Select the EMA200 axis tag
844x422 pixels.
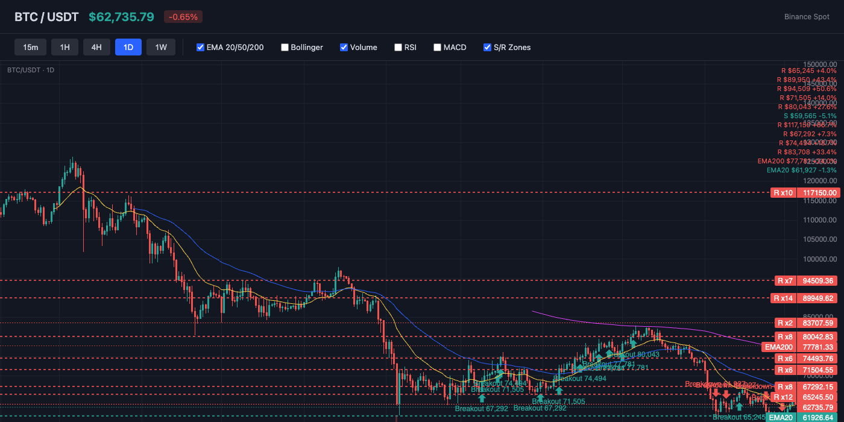click(x=778, y=347)
